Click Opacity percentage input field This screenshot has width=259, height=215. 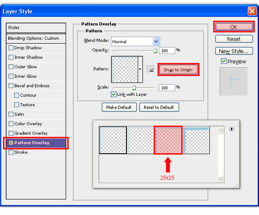[x=167, y=51]
